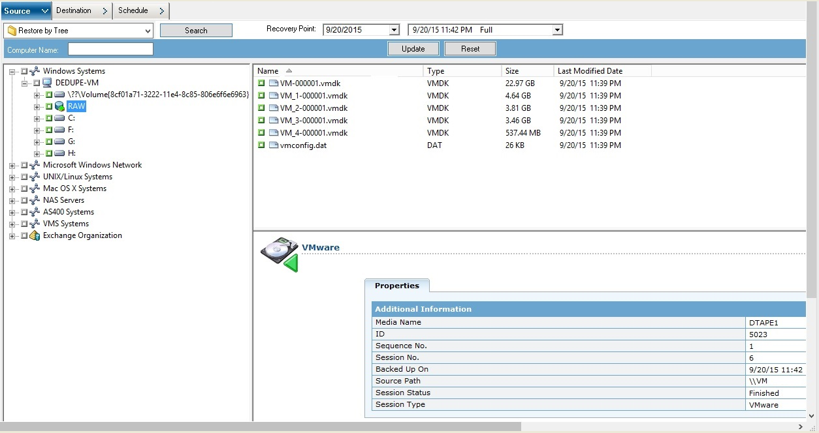
Task: Uncheck the checkbox for the F: drive
Action: [48, 130]
